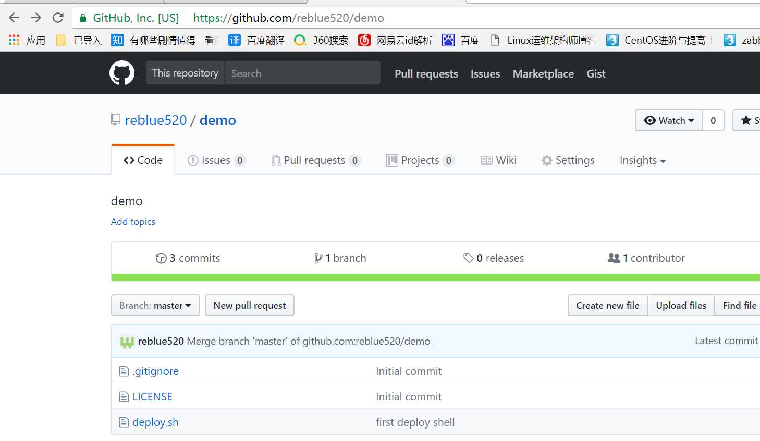Viewport: 760px width, 441px height.
Task: Open the deploy.sh file link
Action: tap(155, 422)
